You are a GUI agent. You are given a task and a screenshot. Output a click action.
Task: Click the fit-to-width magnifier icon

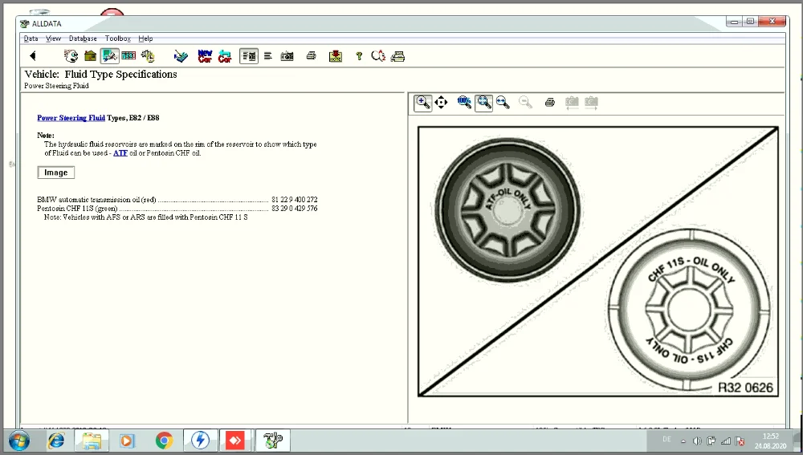coord(503,103)
